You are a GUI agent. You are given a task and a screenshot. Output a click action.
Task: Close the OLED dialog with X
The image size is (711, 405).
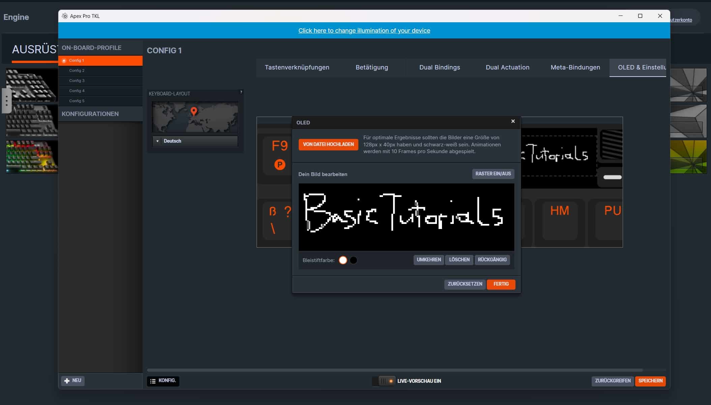click(x=513, y=121)
